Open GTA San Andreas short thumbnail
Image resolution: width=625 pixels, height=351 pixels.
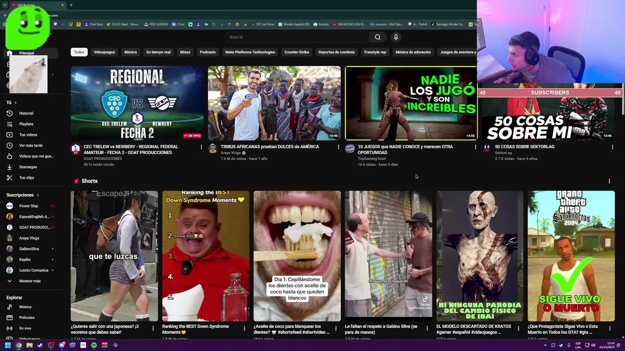(571, 256)
